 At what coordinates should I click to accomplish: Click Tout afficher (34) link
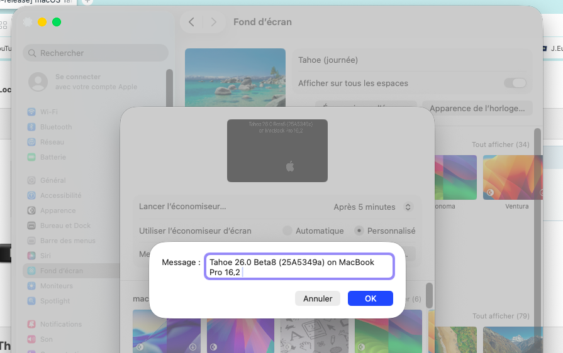500,144
